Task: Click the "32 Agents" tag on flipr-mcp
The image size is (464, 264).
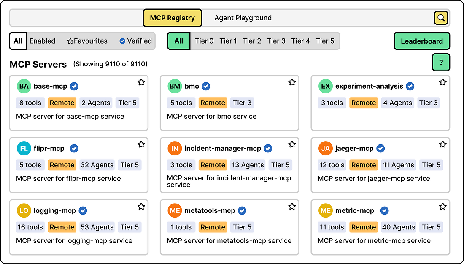Action: (x=97, y=165)
